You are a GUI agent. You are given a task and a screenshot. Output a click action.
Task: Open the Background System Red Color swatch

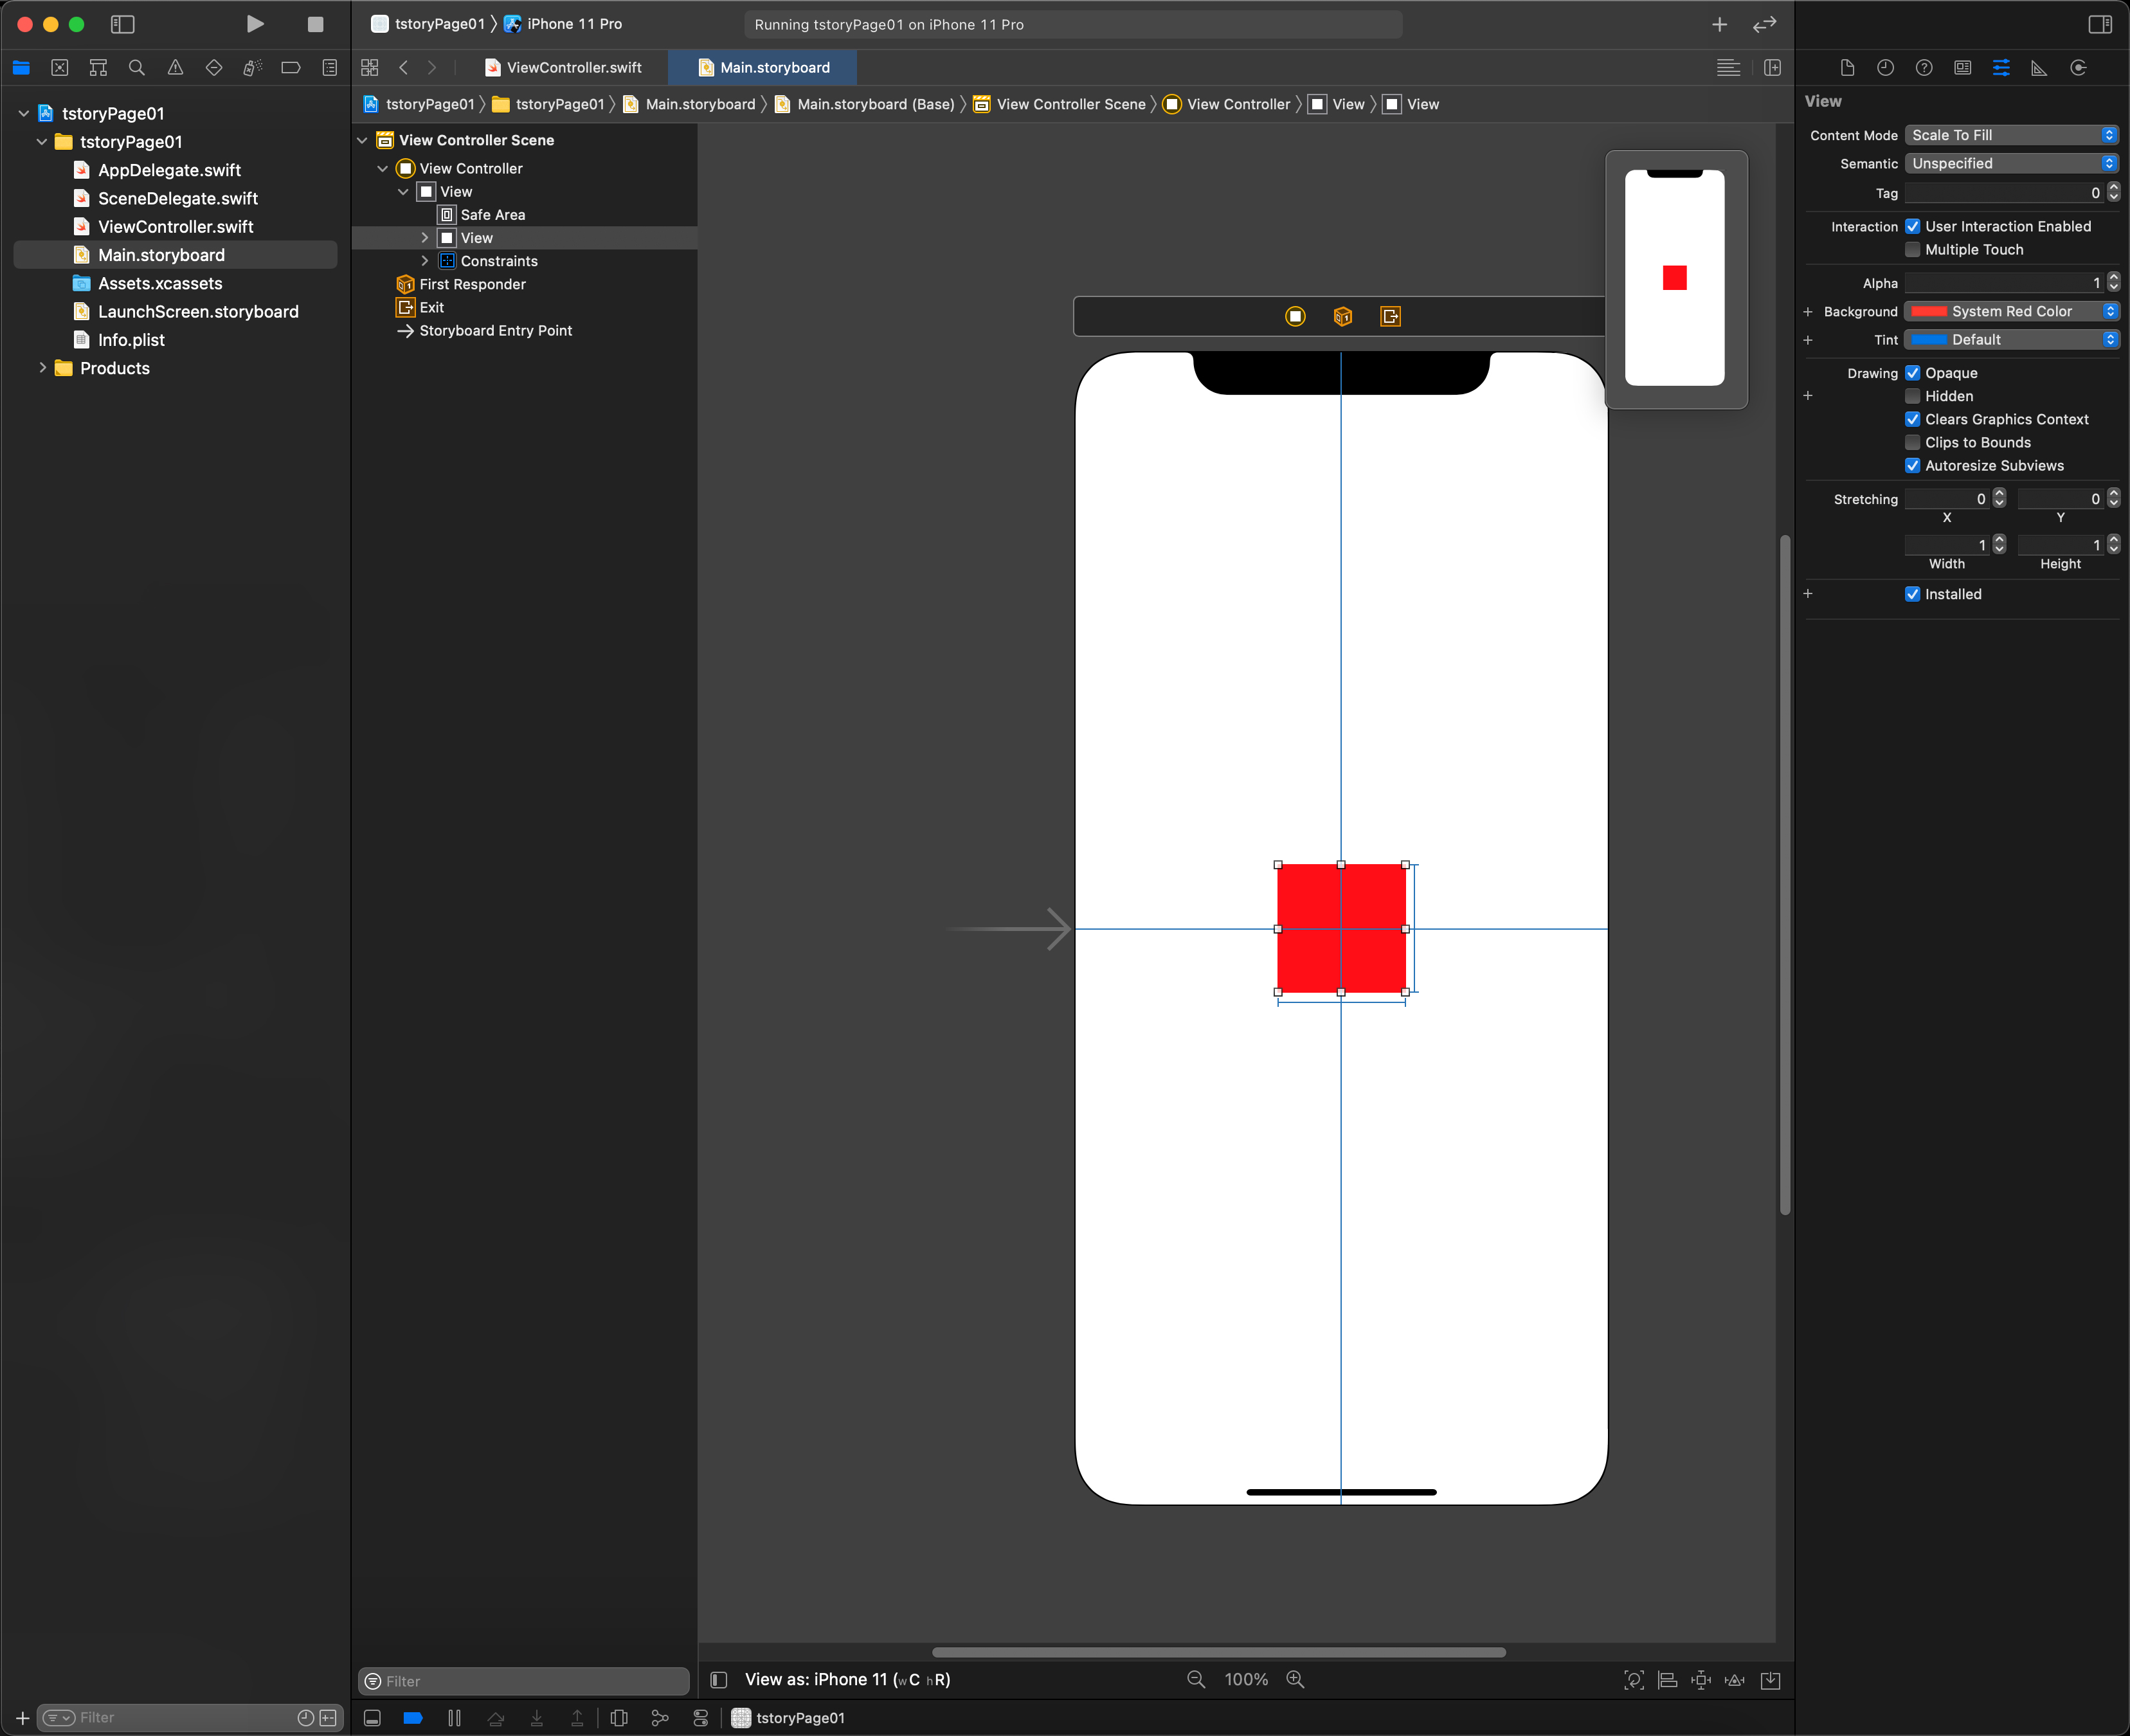1929,312
